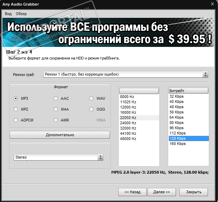Image resolution: width=218 pixels, height=202 pixels.
Task: Select 22050 Hz sample rate
Action: (139, 118)
